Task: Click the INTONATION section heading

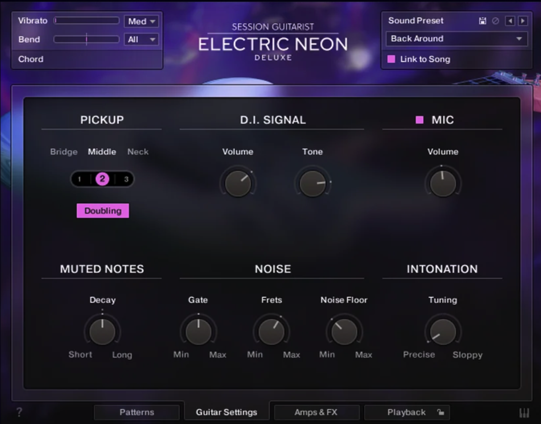Action: point(442,269)
